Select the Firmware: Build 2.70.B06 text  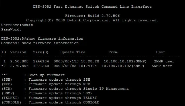[92, 16]
